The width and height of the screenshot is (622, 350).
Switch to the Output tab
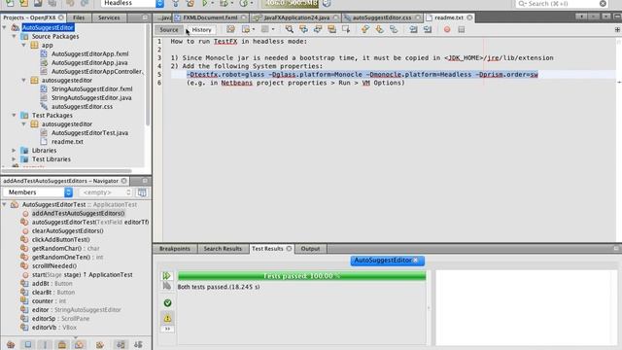tap(310, 249)
